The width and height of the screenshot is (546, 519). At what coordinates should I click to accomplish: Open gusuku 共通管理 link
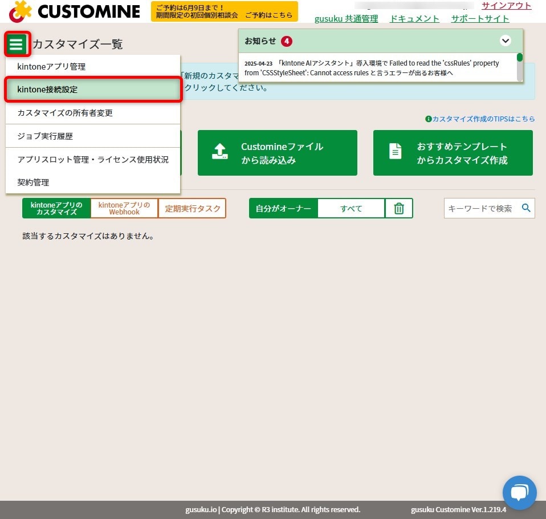(346, 18)
